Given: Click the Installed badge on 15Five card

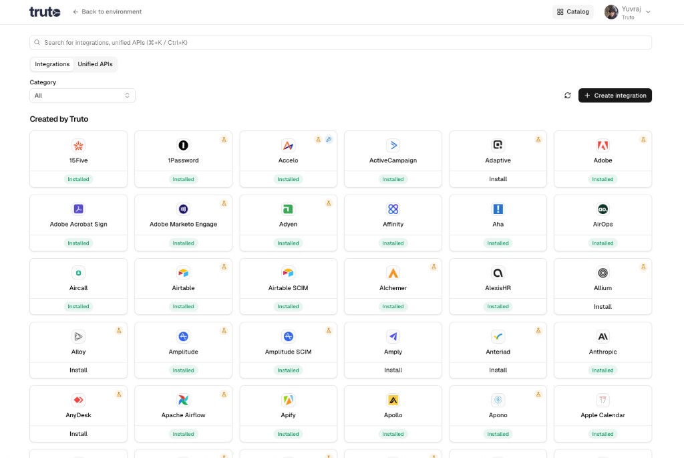Looking at the screenshot, I should pos(79,179).
